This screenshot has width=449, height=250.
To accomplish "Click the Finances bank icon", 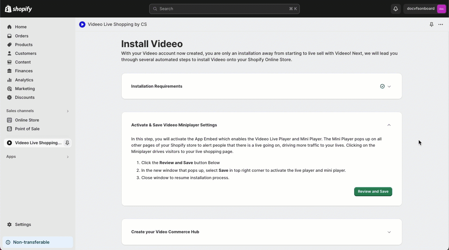I will 9,71.
